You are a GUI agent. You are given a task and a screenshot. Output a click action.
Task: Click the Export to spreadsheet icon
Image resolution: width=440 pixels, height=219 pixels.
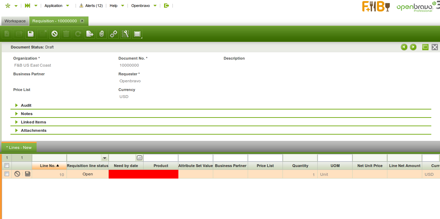click(90, 34)
